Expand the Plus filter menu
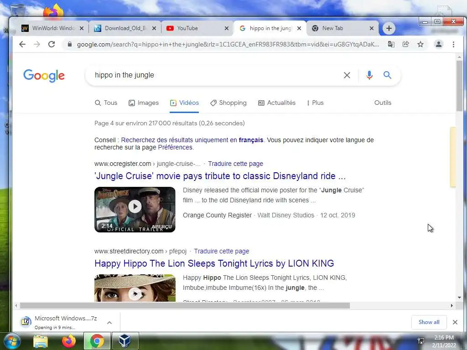This screenshot has width=467, height=350. 315,103
